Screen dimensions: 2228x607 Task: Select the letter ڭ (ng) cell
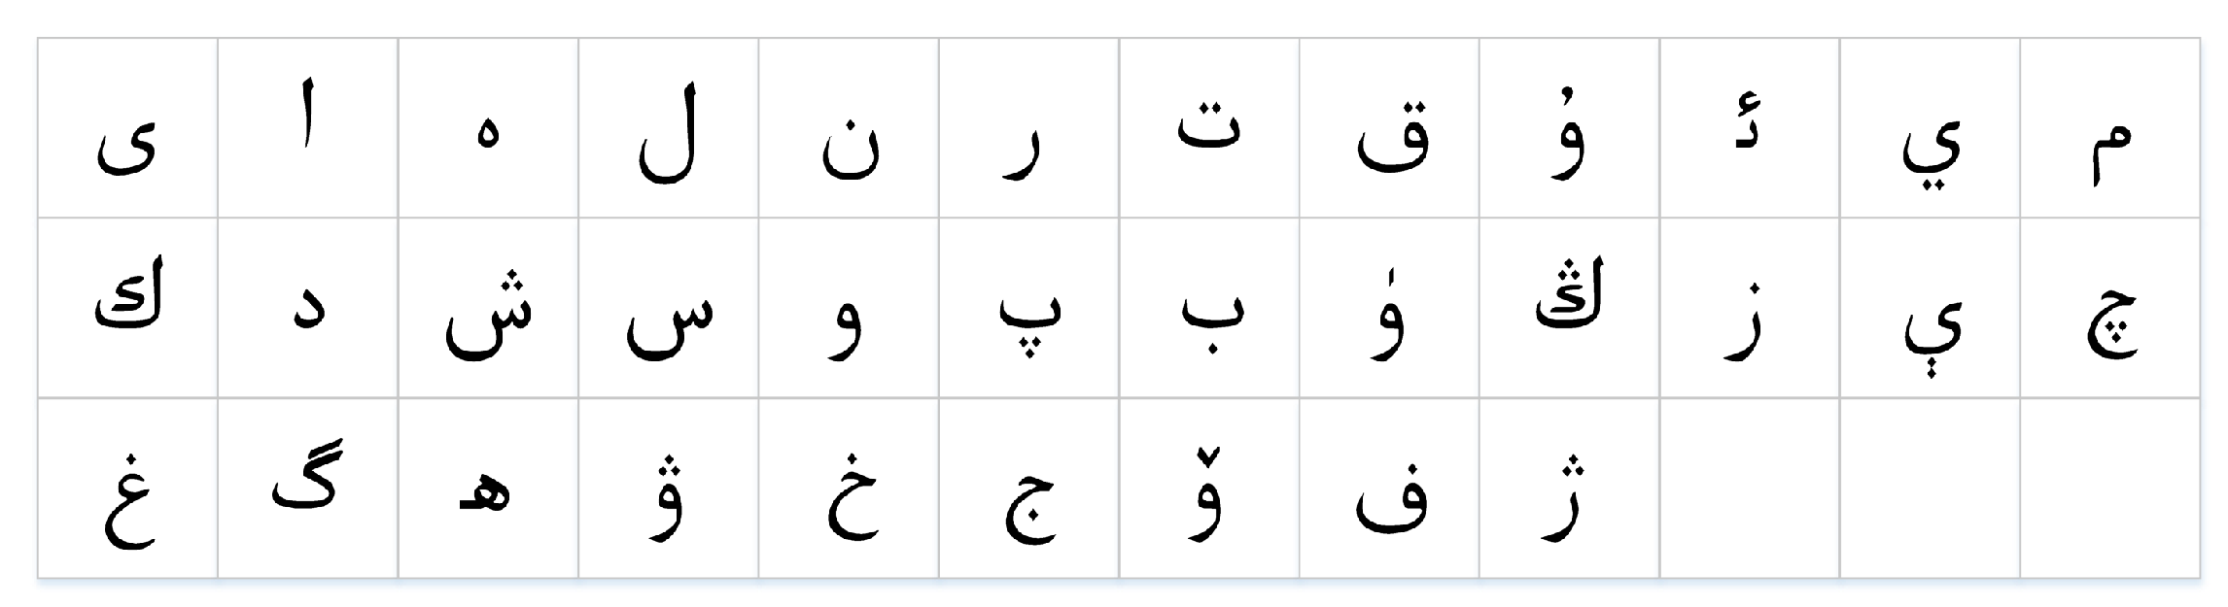point(1569,308)
